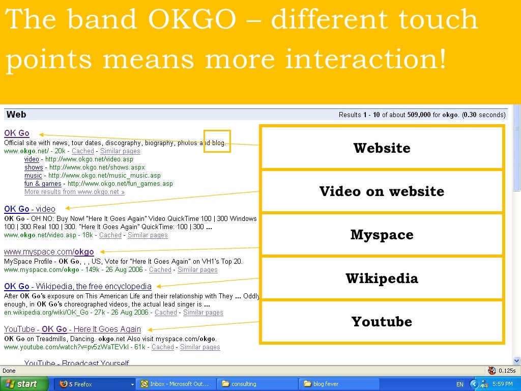
Task: Show hidden tray icons with the chevron
Action: 474,384
